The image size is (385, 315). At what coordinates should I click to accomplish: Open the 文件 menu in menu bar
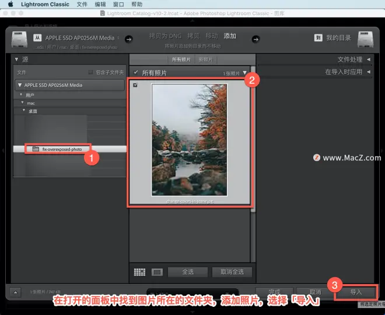coord(82,4)
